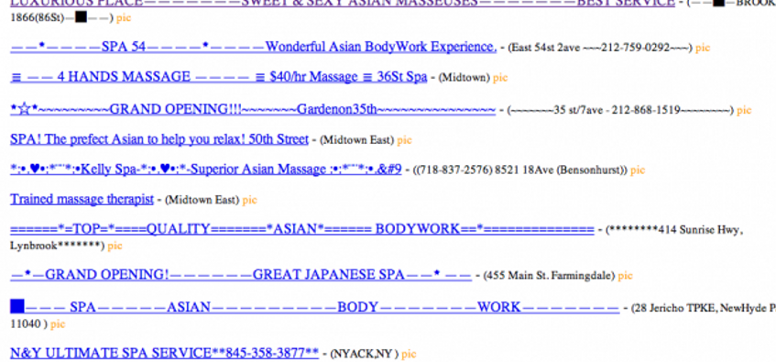Select the 28 Jericho TPKE location text
This screenshot has height=362, width=776.
coord(704,309)
